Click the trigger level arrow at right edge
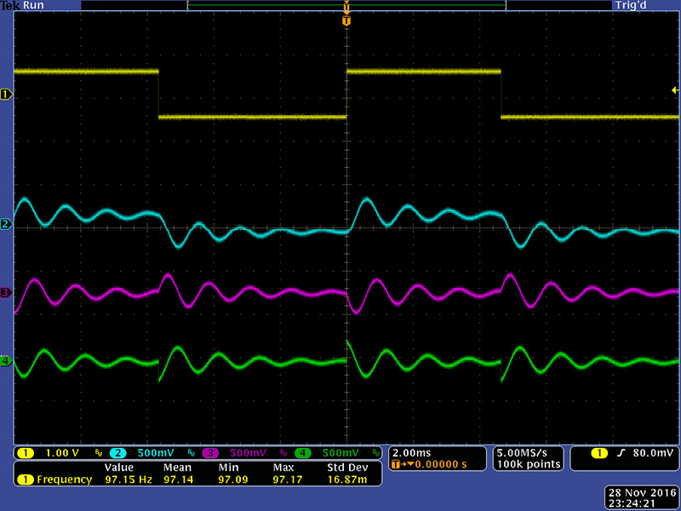The width and height of the screenshot is (681, 511). 675,90
